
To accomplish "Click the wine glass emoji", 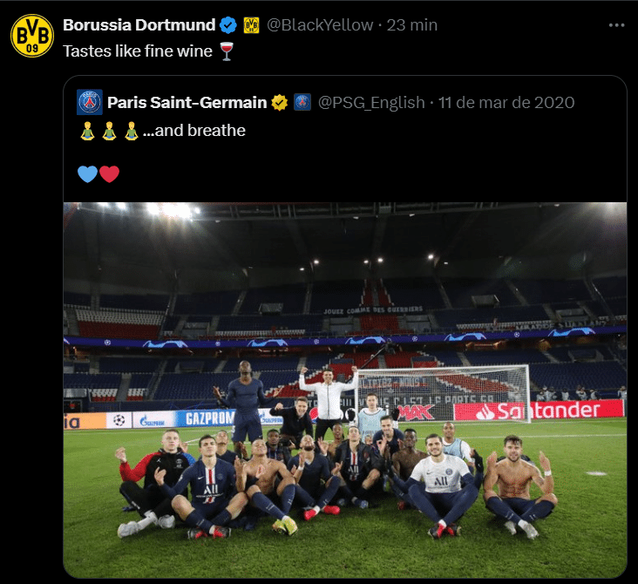I will [x=226, y=51].
